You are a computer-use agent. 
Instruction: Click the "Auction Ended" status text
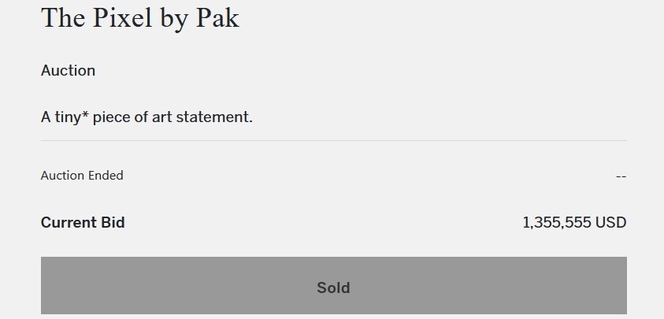pos(82,176)
